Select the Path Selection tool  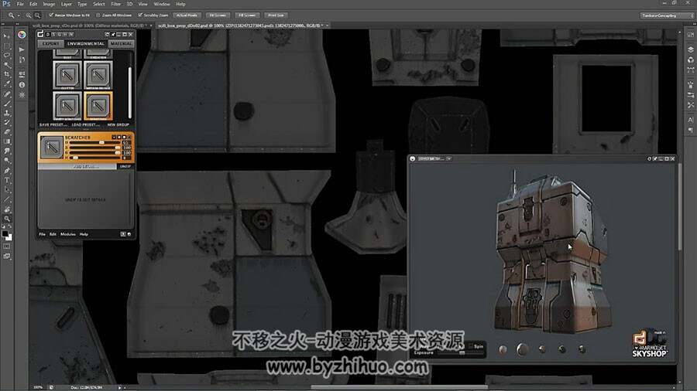[x=7, y=190]
